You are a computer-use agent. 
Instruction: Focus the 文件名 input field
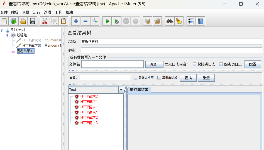tap(113, 64)
